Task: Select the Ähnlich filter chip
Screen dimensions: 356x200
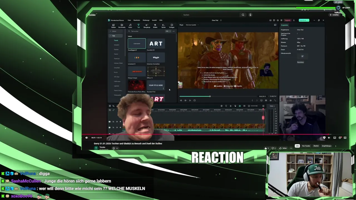Action: coord(316,146)
